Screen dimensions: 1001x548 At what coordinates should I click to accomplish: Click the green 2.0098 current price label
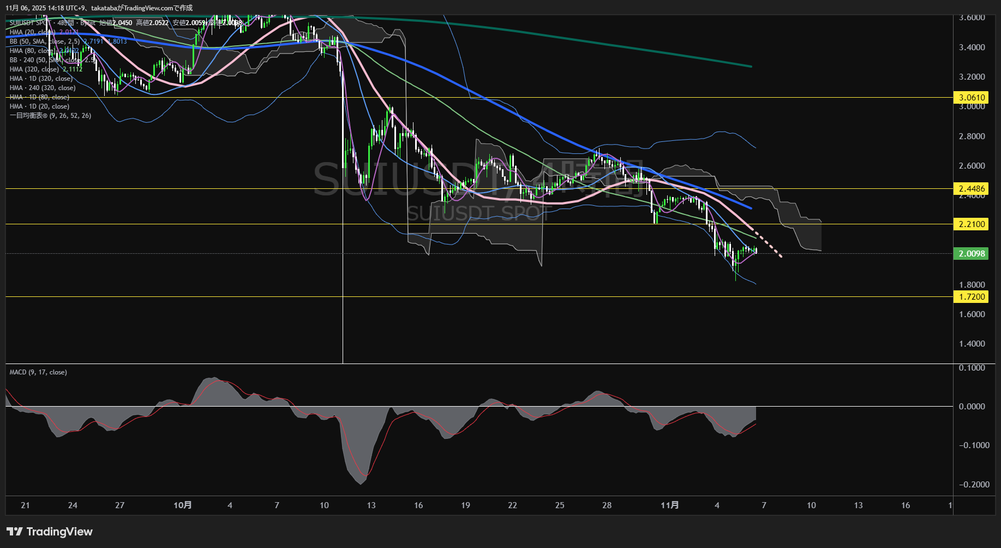(972, 254)
